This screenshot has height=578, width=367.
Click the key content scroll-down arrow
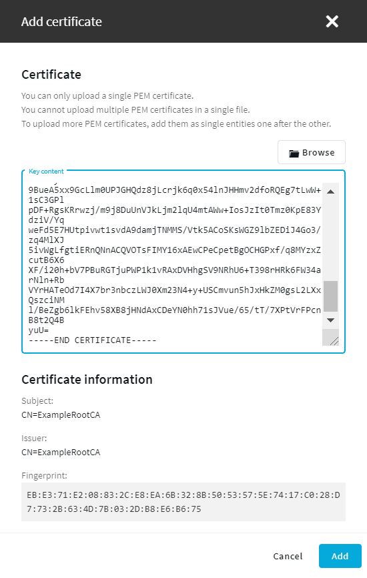tap(330, 320)
